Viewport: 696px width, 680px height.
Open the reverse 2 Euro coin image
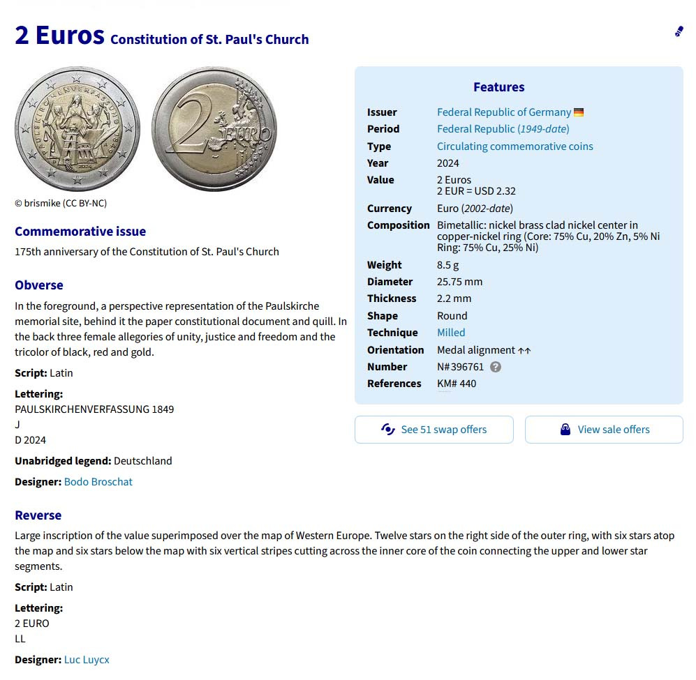point(214,129)
